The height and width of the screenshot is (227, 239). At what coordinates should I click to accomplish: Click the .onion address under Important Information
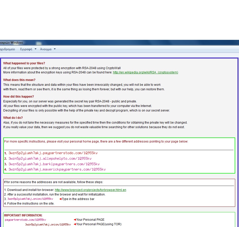coord(48,224)
